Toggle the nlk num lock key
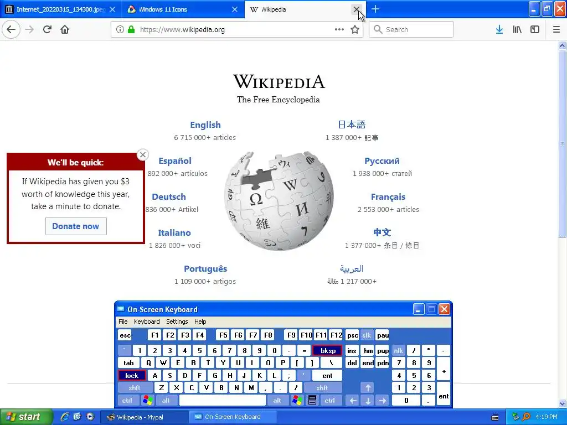 pyautogui.click(x=398, y=350)
